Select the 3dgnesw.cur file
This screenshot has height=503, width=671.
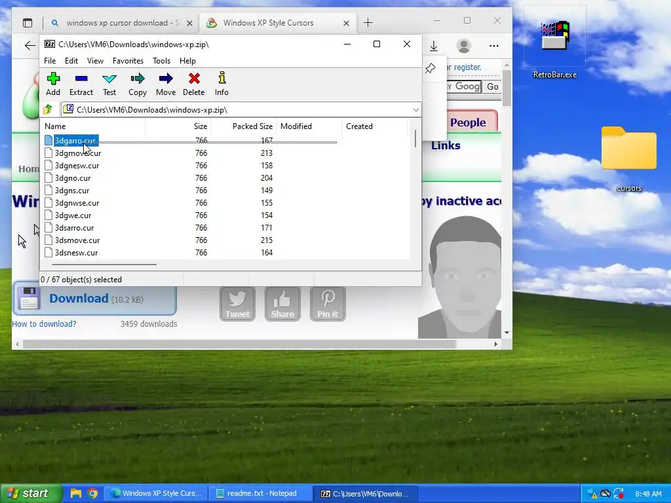[x=77, y=165]
